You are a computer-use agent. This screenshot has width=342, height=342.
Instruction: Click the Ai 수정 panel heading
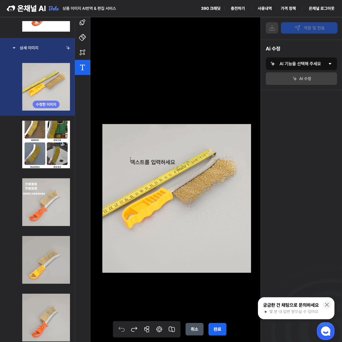pos(273,49)
